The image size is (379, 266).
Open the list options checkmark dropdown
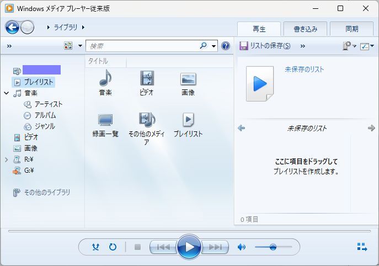(367, 46)
